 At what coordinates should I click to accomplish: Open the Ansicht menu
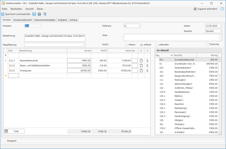coord(29,9)
